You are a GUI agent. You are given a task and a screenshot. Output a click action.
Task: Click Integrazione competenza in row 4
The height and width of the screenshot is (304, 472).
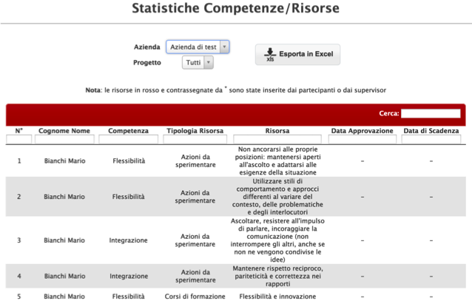coord(129,277)
